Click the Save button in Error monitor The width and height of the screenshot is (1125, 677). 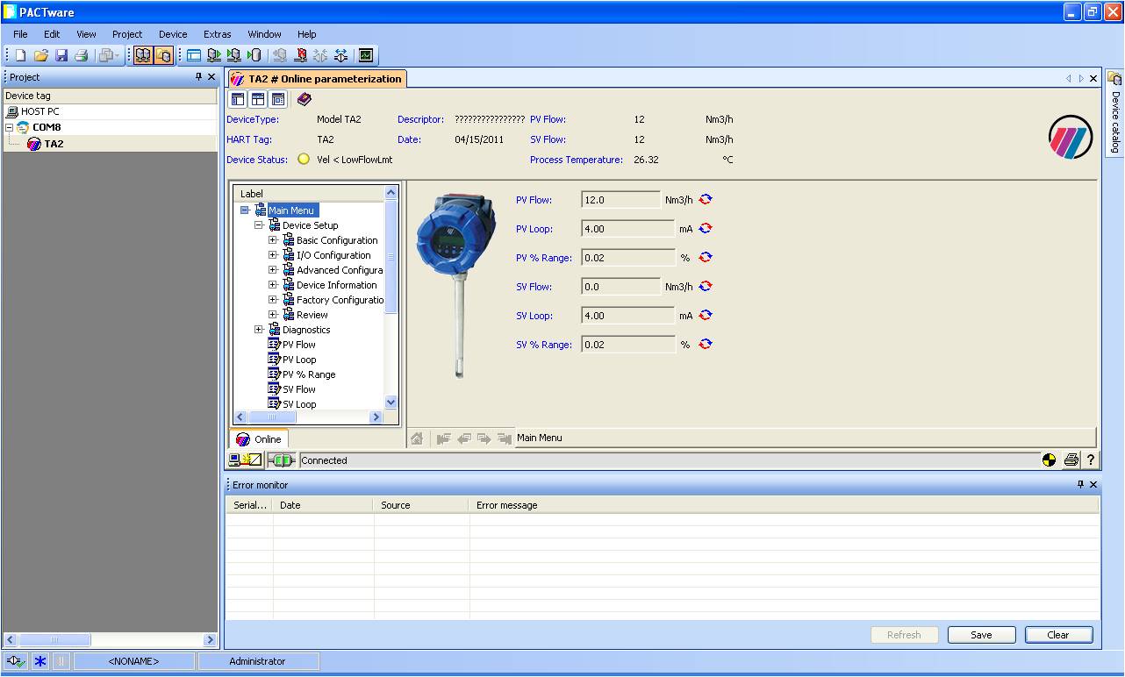(x=981, y=635)
